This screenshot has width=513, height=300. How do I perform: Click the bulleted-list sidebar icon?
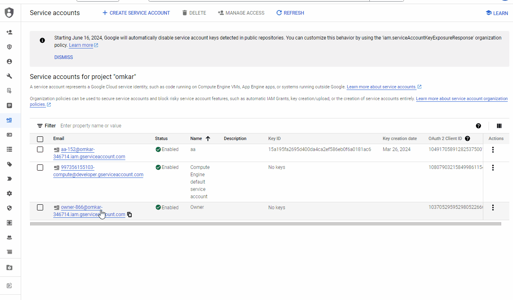(9, 149)
